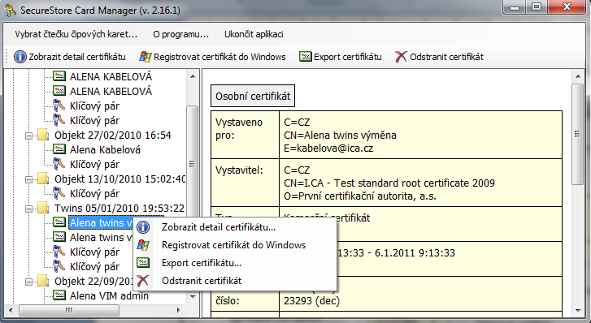Click the text O=První certifikační autorita, a.s.
Screen dimensions: 591x323
[360, 196]
